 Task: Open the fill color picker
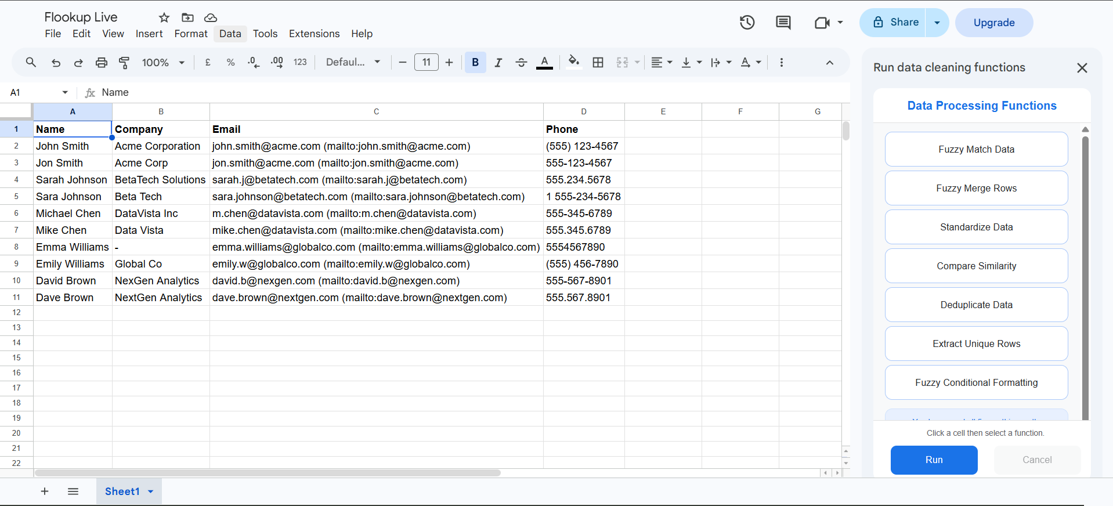(x=574, y=62)
